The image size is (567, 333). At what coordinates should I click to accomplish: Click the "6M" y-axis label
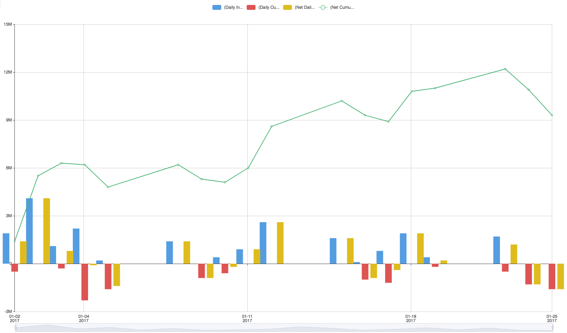click(9, 168)
